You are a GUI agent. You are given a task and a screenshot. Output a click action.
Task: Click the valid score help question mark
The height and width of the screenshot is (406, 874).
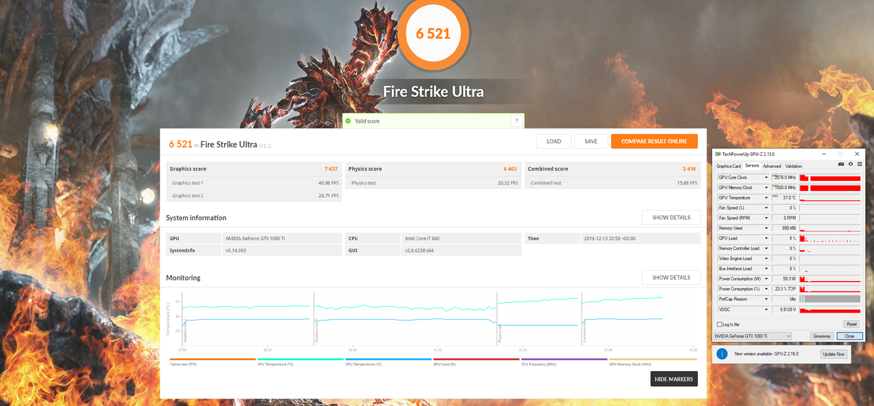(516, 121)
